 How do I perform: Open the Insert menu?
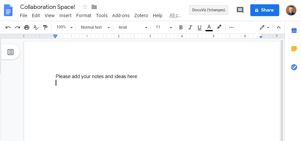[x=65, y=15]
